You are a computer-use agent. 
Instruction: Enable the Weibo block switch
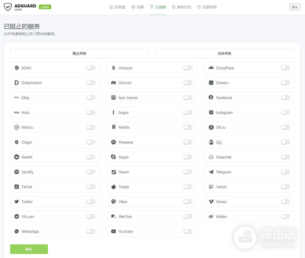point(286,216)
